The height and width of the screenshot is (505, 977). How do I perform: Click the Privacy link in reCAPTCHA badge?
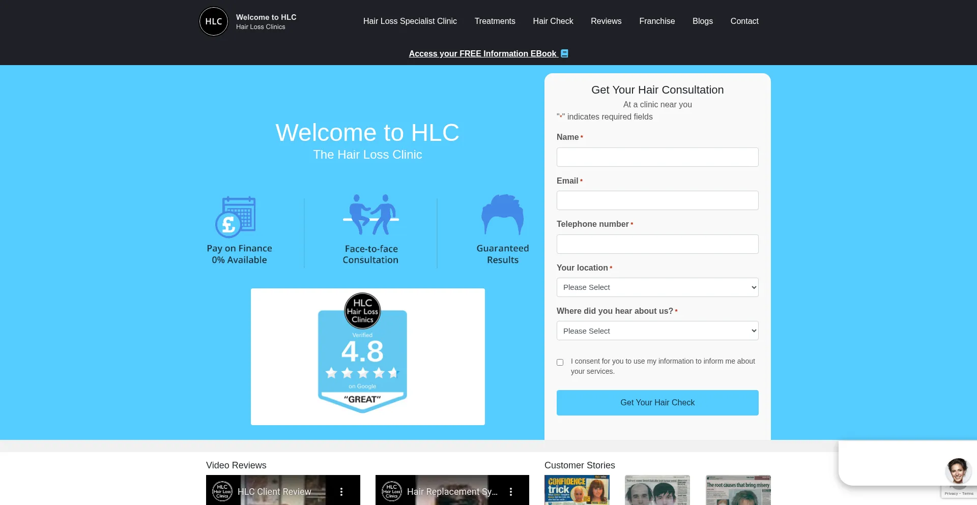[951, 493]
